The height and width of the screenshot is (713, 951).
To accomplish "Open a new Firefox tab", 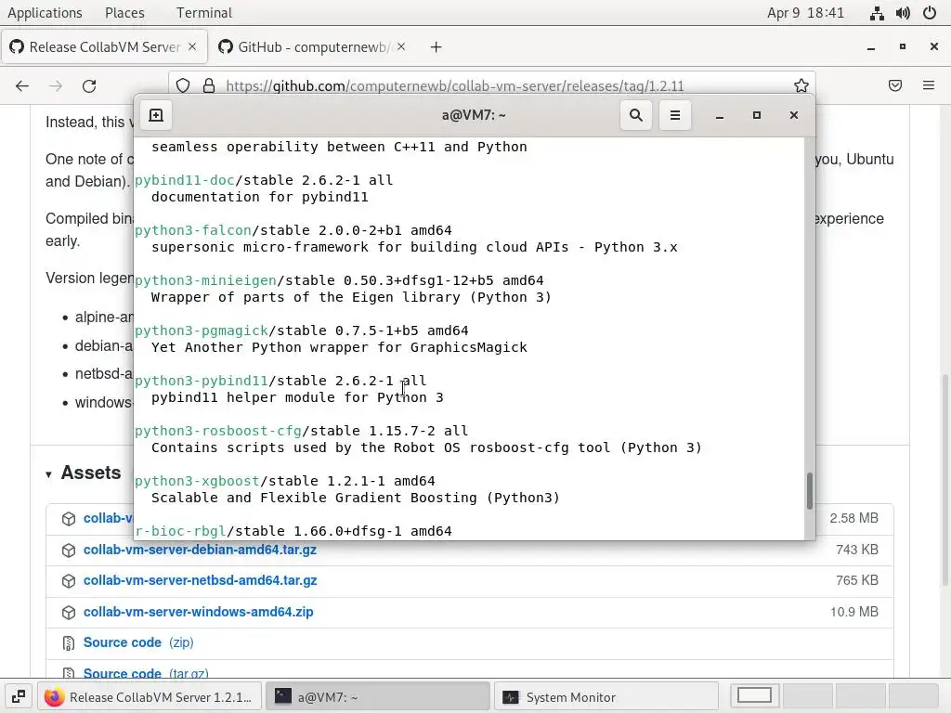I will click(x=436, y=47).
